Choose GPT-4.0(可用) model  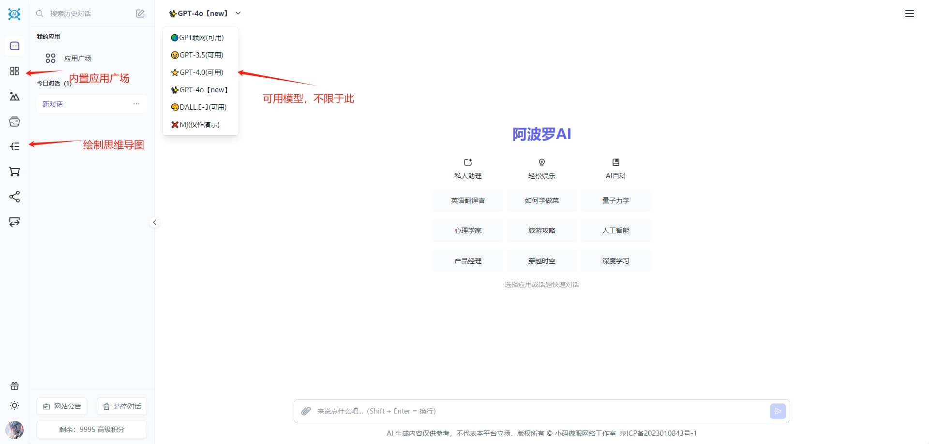(x=200, y=72)
